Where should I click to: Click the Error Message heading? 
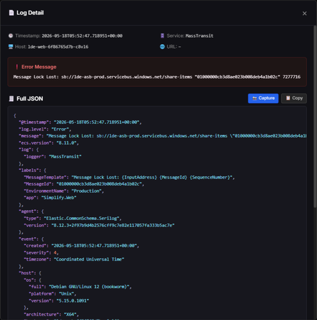tap(39, 67)
